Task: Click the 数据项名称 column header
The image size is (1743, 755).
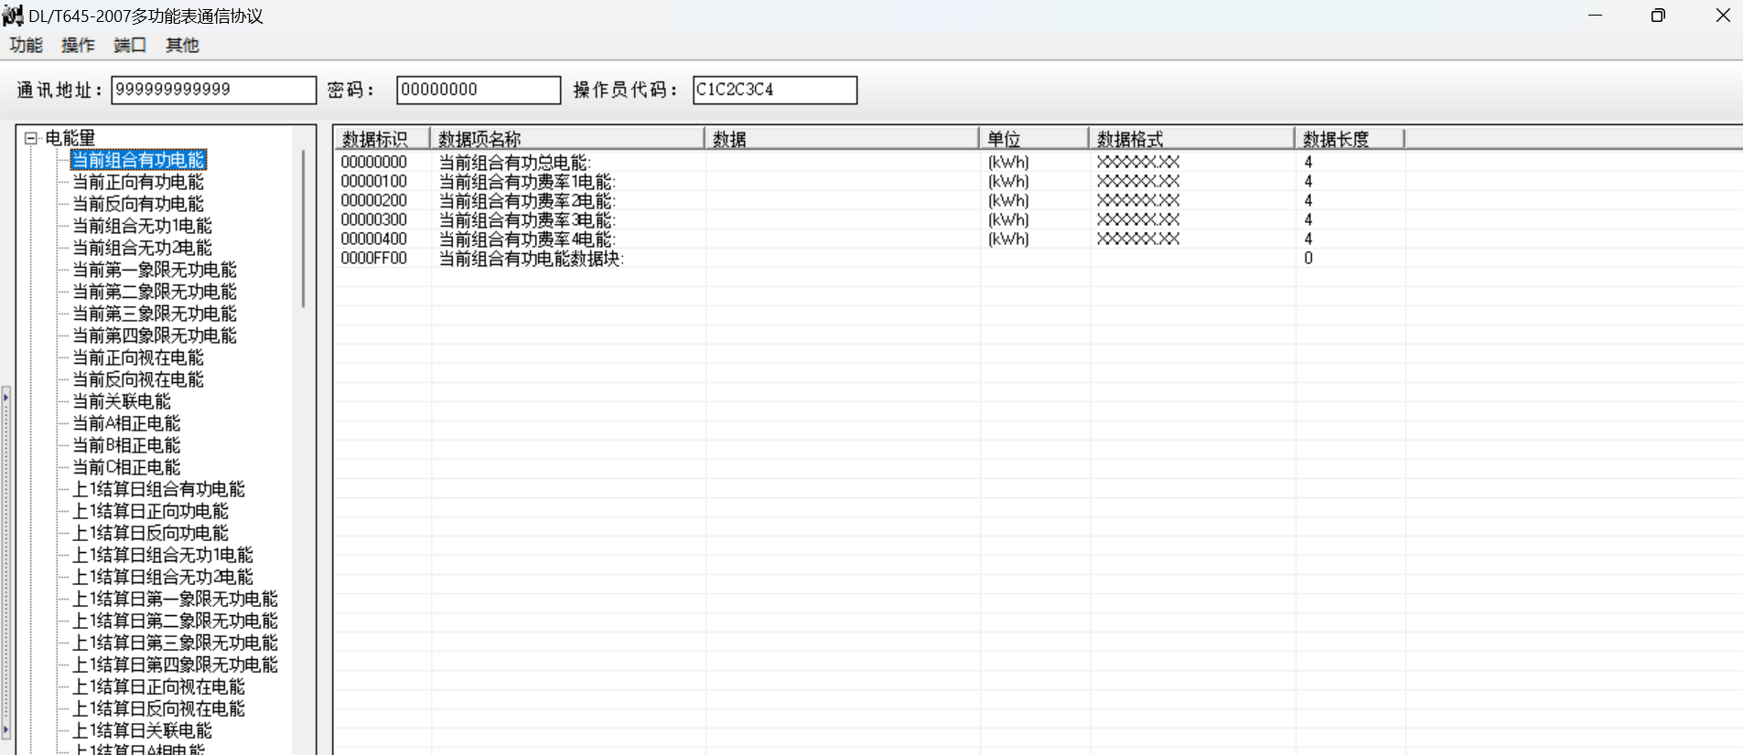Action: click(567, 139)
